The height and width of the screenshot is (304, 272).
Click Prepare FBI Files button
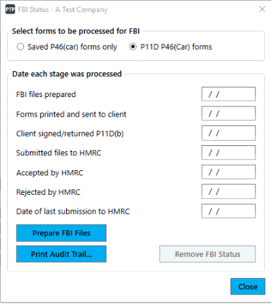(x=61, y=233)
